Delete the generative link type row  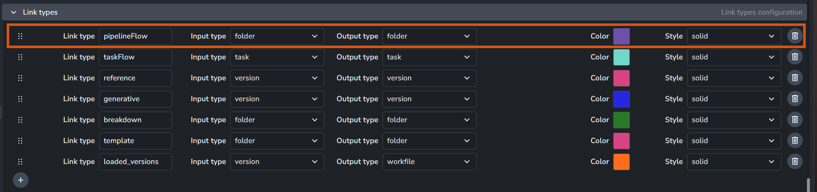tap(794, 99)
